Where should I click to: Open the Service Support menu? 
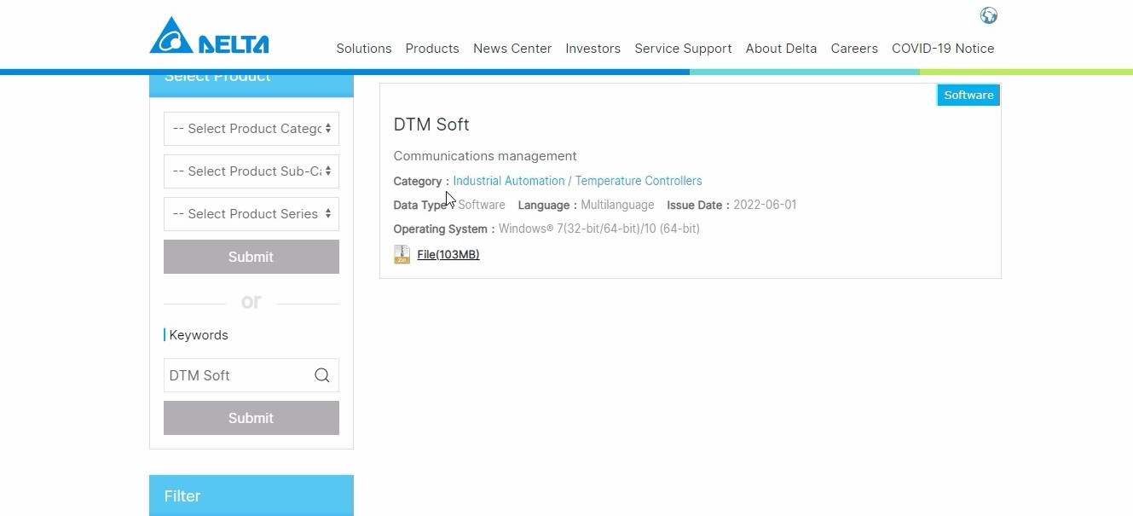[683, 49]
